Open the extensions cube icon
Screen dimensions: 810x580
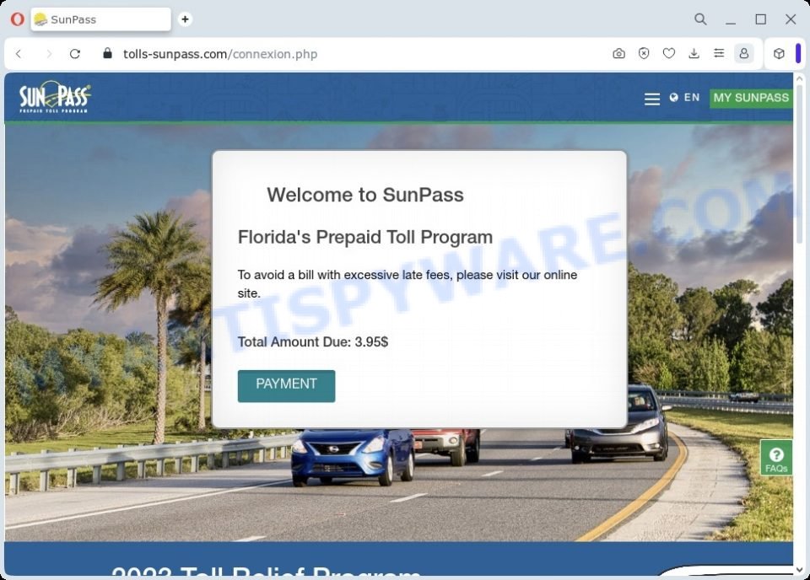click(779, 54)
